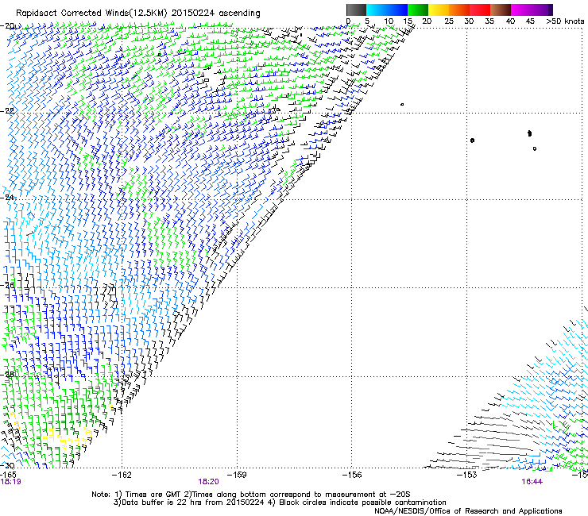Click the purple 18:19 swath time
The image size is (588, 516).
click(x=10, y=482)
